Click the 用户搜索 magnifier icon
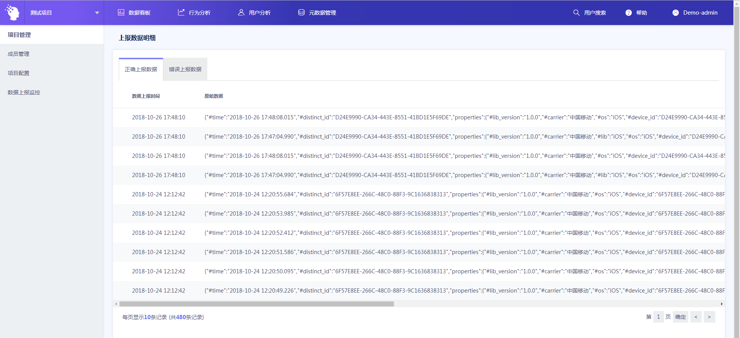This screenshot has width=740, height=338. 576,13
